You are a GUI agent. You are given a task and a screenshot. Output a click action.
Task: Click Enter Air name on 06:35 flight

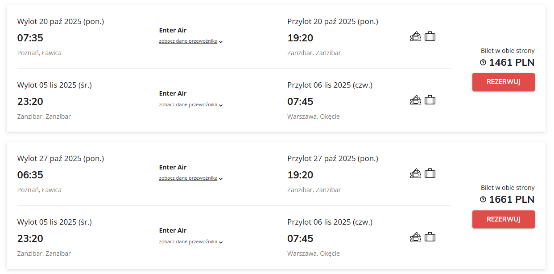coord(173,167)
